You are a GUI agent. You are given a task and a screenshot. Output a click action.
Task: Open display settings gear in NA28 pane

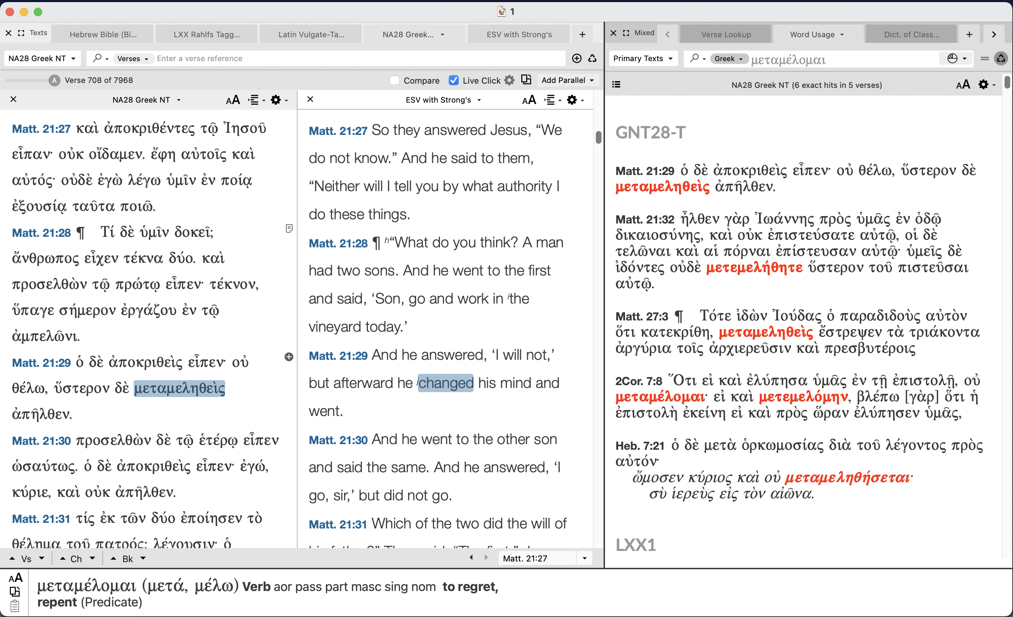pyautogui.click(x=276, y=100)
